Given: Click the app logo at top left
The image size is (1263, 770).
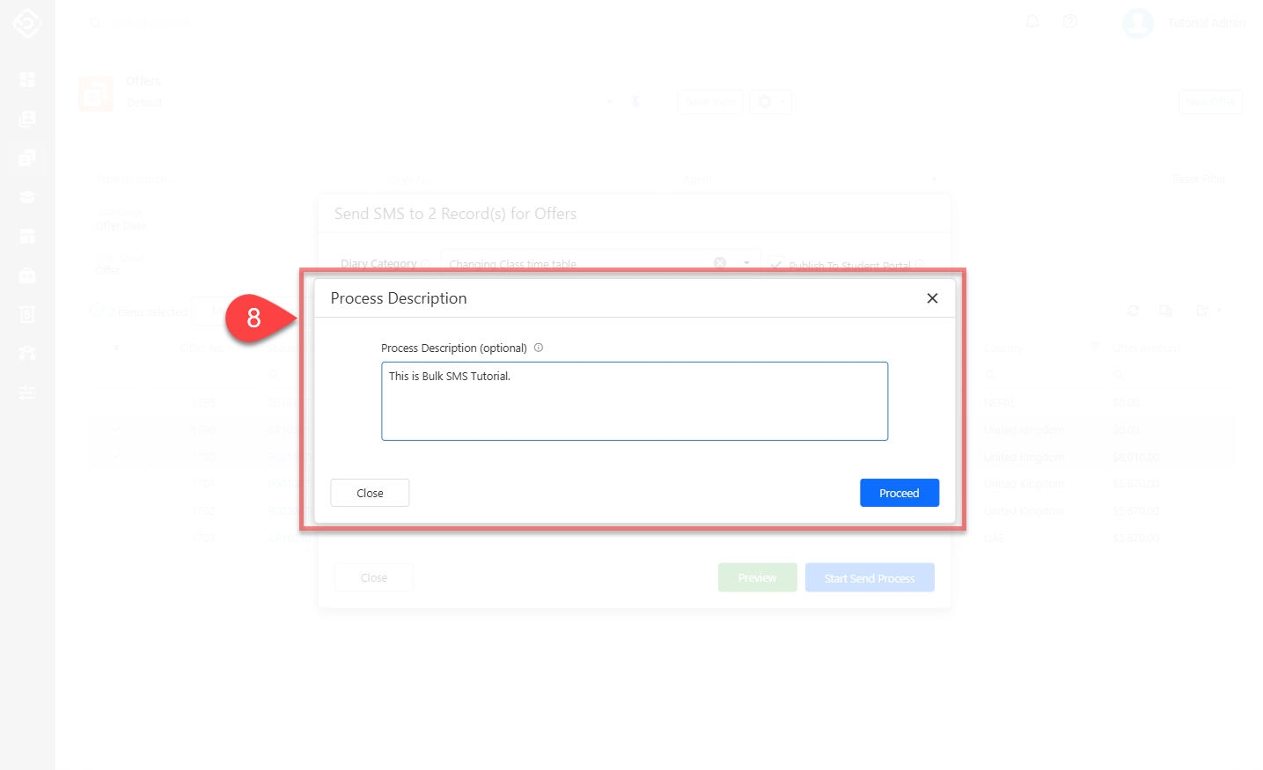Looking at the screenshot, I should pyautogui.click(x=27, y=23).
